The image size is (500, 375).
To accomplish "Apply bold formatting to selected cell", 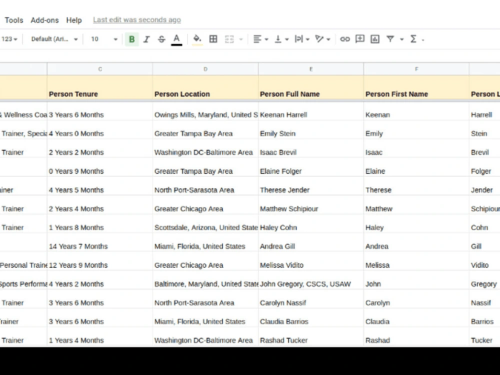I will tap(131, 38).
